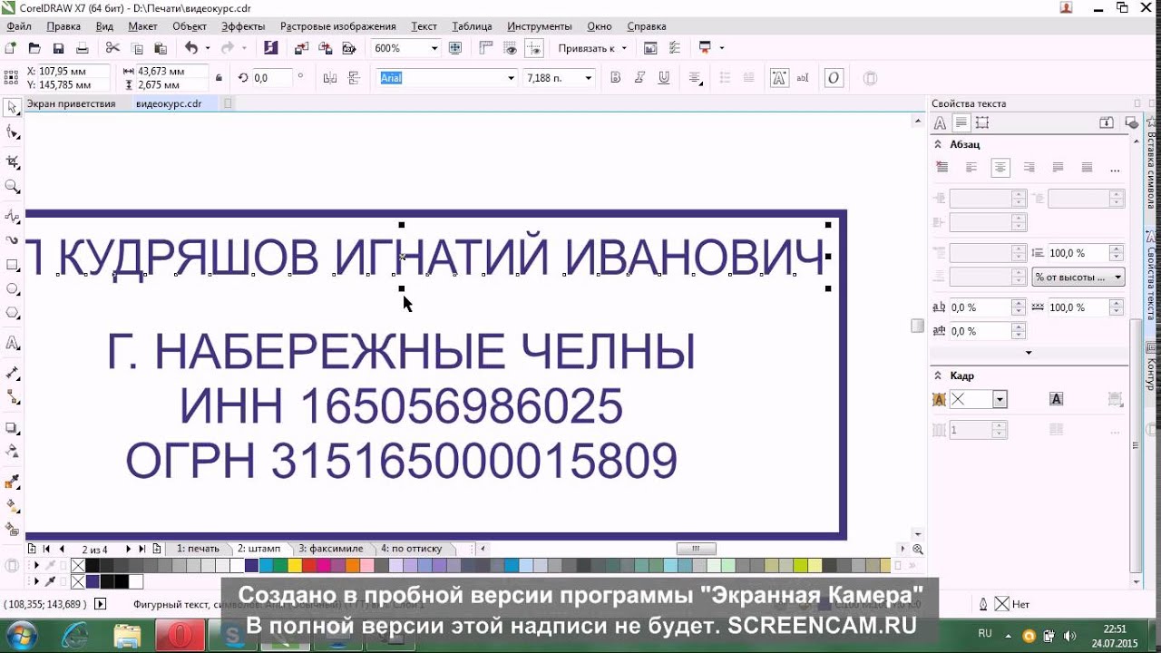Mirror the object horizontally
Image resolution: width=1161 pixels, height=653 pixels.
point(330,78)
